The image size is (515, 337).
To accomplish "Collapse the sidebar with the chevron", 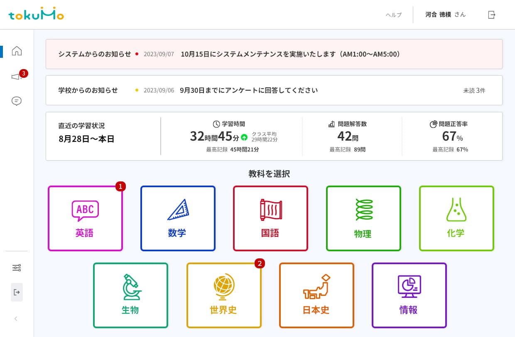I will click(x=16, y=319).
